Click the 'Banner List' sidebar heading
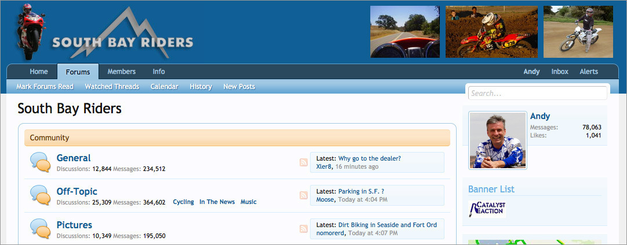This screenshot has width=627, height=245. [x=491, y=189]
